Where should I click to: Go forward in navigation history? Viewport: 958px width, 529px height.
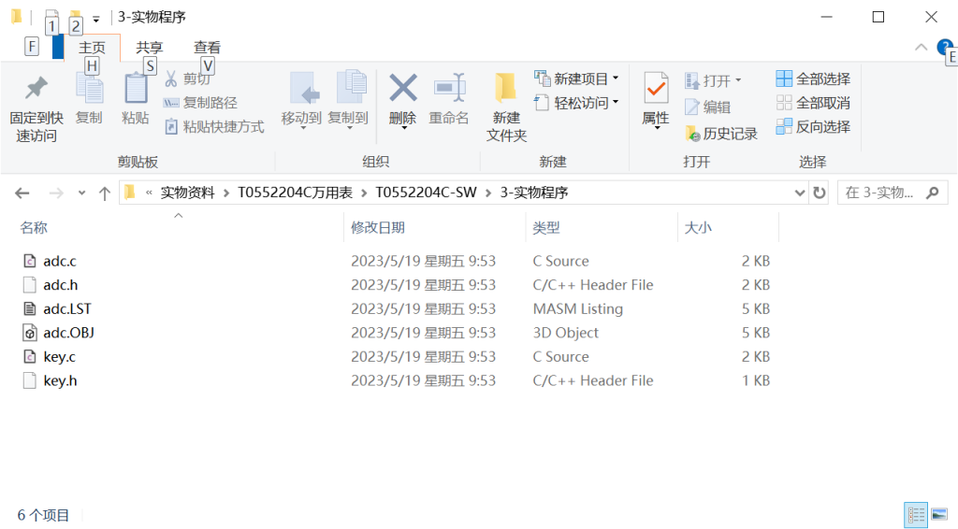(x=56, y=193)
